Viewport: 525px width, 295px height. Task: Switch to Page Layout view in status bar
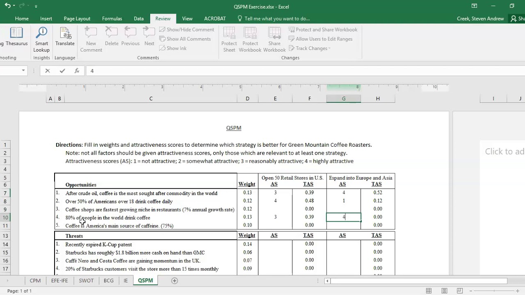pos(444,291)
